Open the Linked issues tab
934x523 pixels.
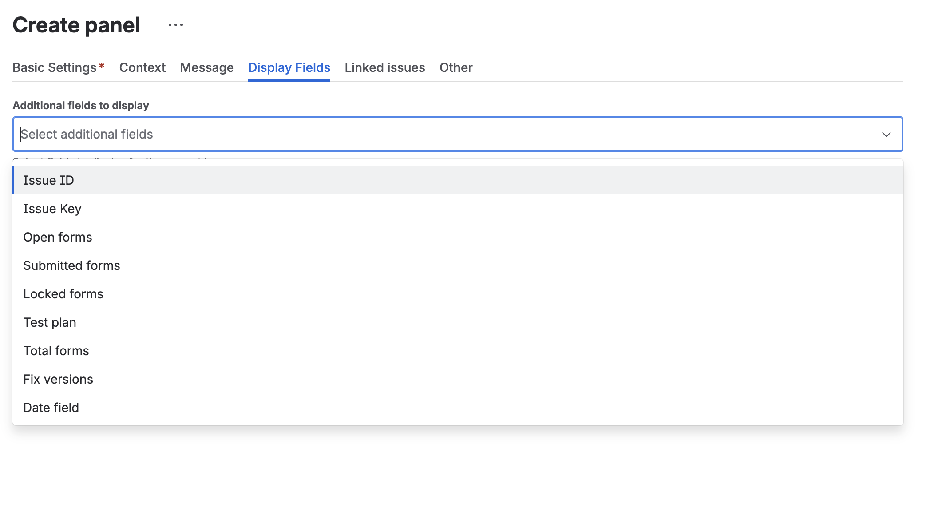(x=384, y=67)
